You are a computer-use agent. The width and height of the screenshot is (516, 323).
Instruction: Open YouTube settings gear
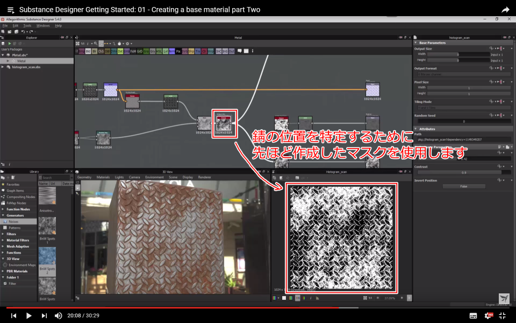click(489, 315)
